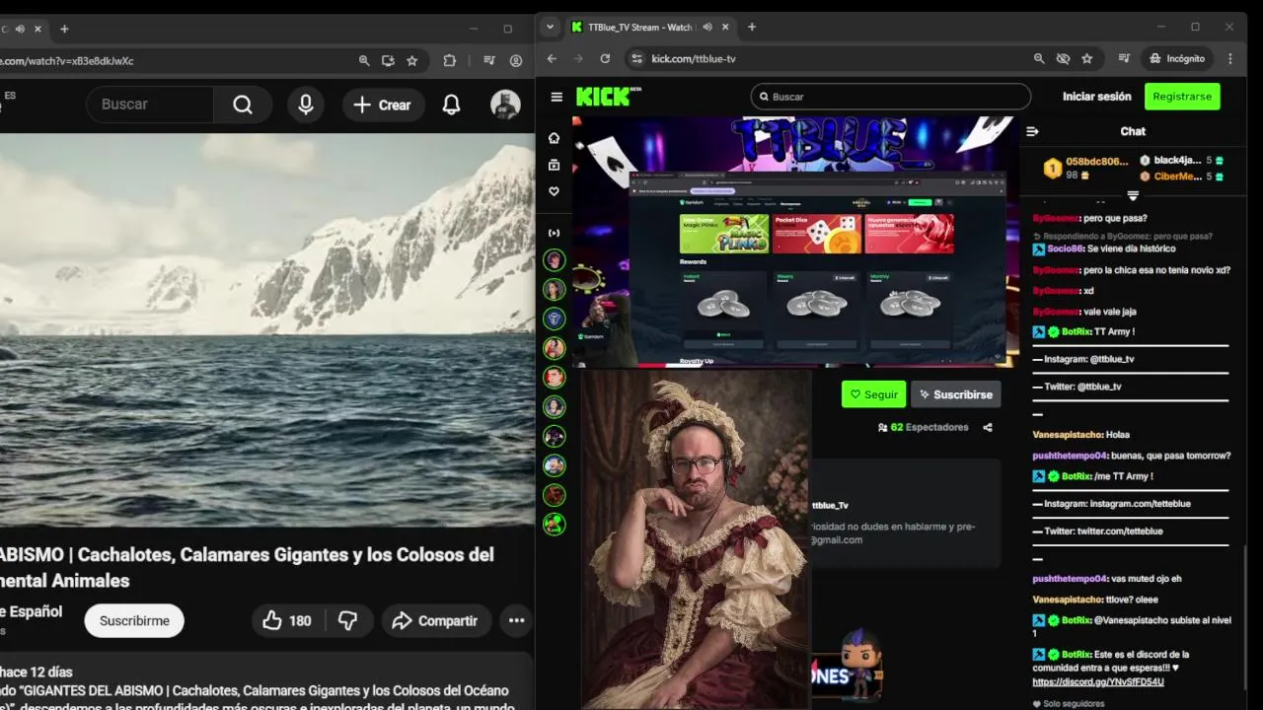Open media control icon in YouTube window
Screen dimensions: 1263x710
pos(490,60)
